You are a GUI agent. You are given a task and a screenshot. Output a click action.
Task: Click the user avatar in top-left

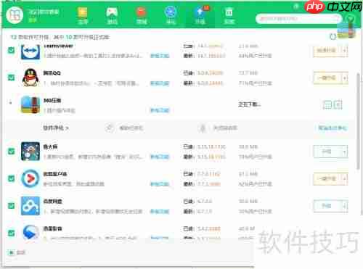(x=15, y=15)
